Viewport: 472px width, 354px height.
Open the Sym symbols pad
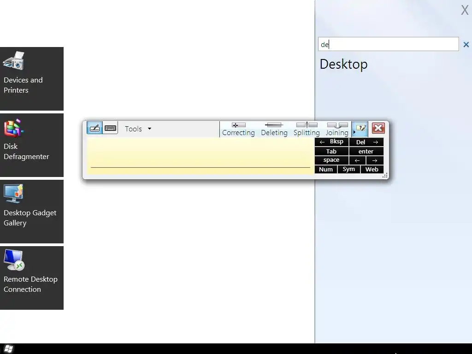[x=349, y=169]
